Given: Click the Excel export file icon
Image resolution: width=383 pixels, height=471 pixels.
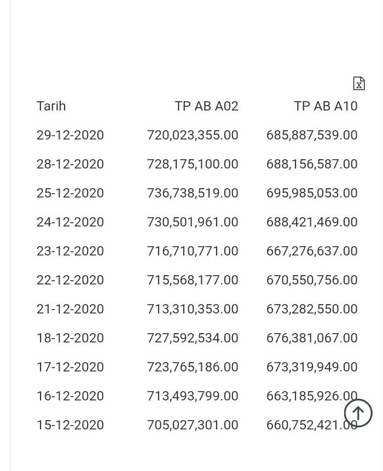Looking at the screenshot, I should [x=359, y=84].
